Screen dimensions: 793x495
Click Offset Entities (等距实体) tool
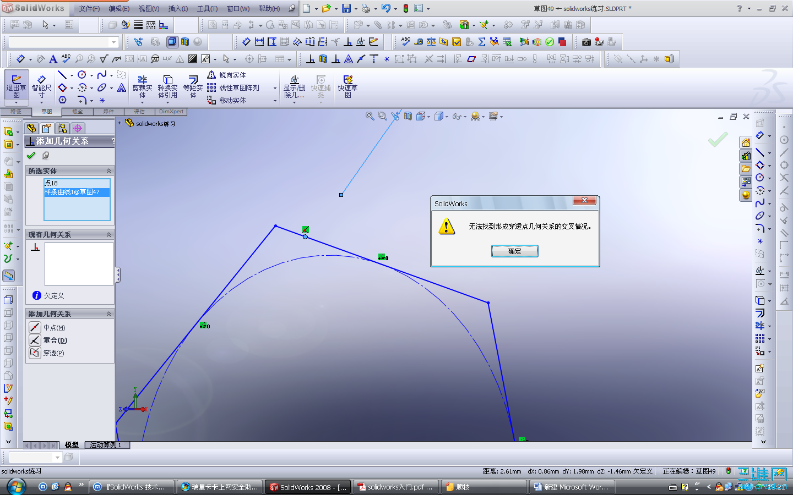coord(193,87)
